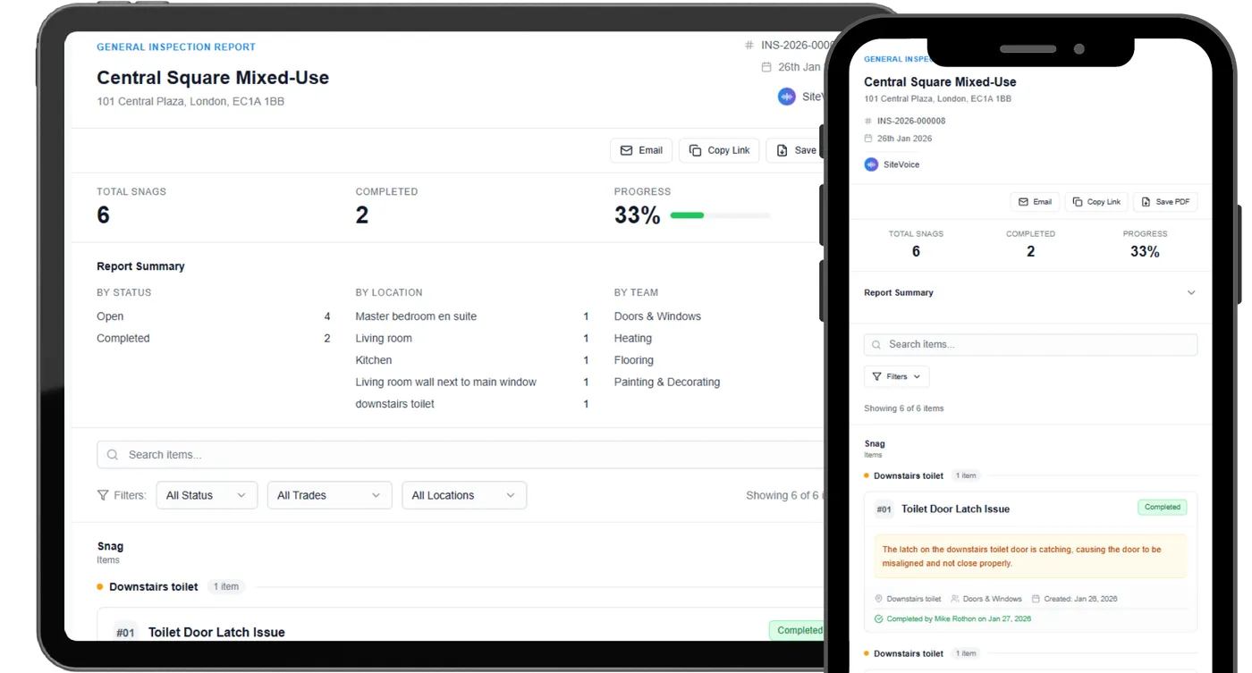Click Copy Link button on the phone
The image size is (1252, 673).
pos(1096,202)
